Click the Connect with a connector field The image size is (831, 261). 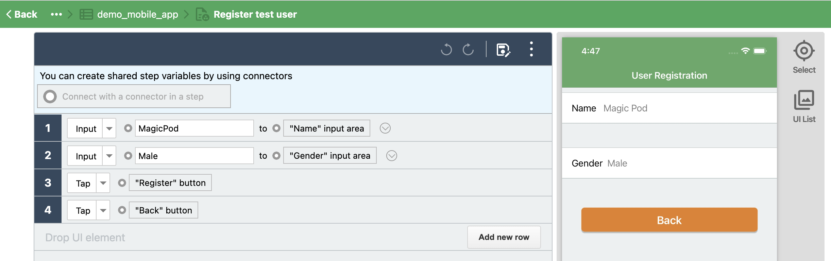click(x=134, y=96)
